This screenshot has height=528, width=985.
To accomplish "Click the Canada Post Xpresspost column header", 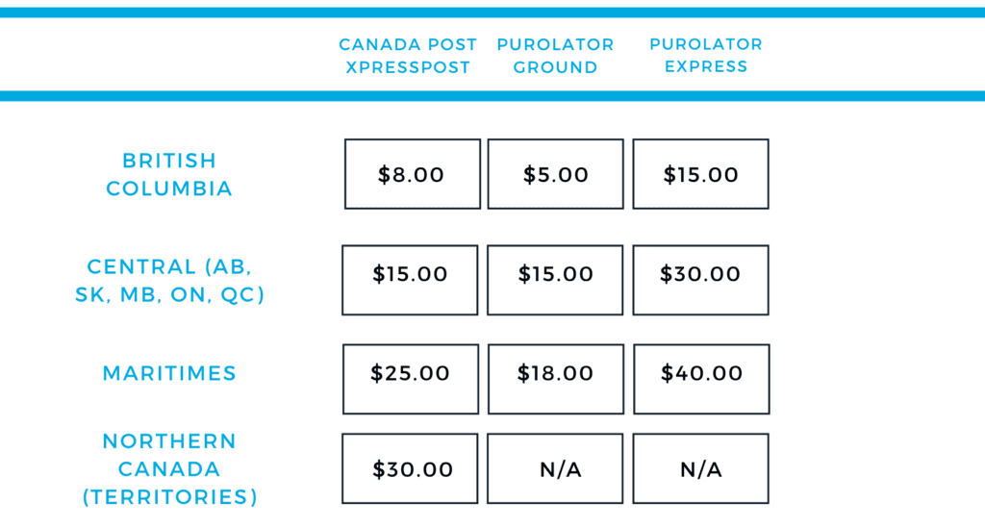I will tap(408, 56).
